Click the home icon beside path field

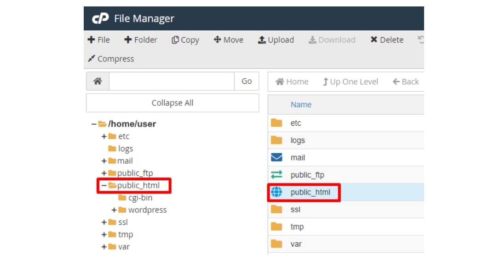(98, 81)
